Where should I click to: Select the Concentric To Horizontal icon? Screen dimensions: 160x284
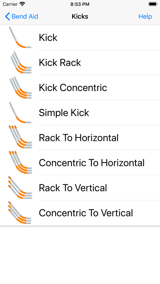pos(20,162)
